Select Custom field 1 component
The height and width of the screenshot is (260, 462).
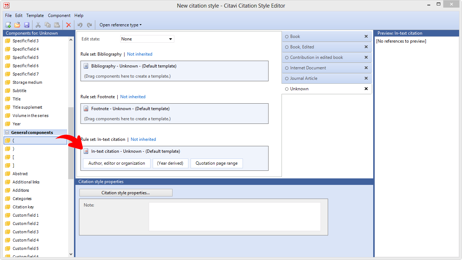pyautogui.click(x=26, y=215)
